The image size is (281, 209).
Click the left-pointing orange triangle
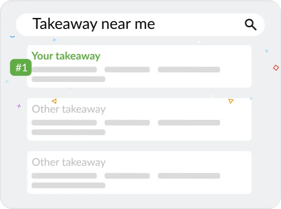(x=54, y=101)
